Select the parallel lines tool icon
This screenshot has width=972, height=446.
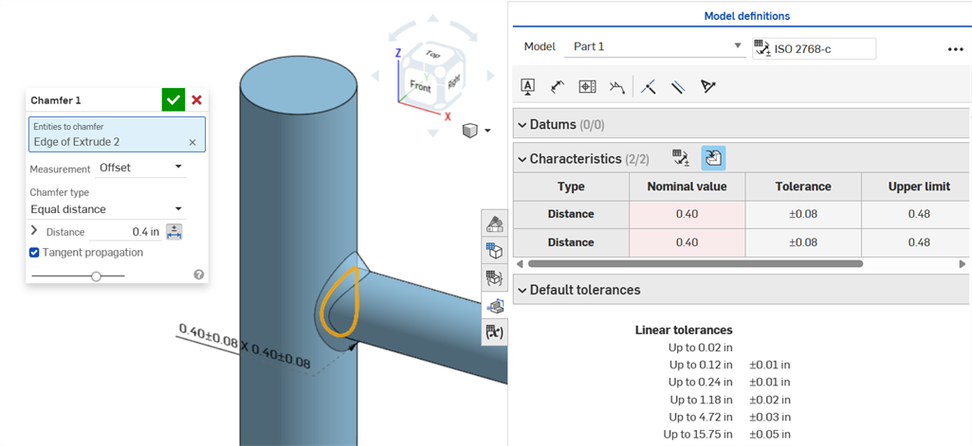(677, 87)
